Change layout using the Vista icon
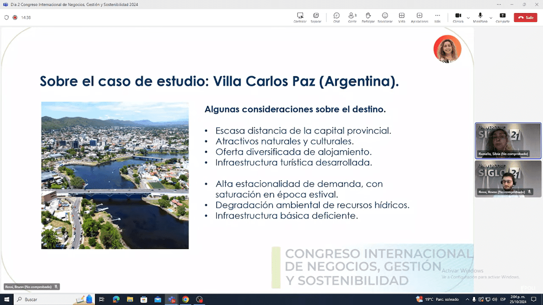This screenshot has width=543, height=305. tap(401, 17)
